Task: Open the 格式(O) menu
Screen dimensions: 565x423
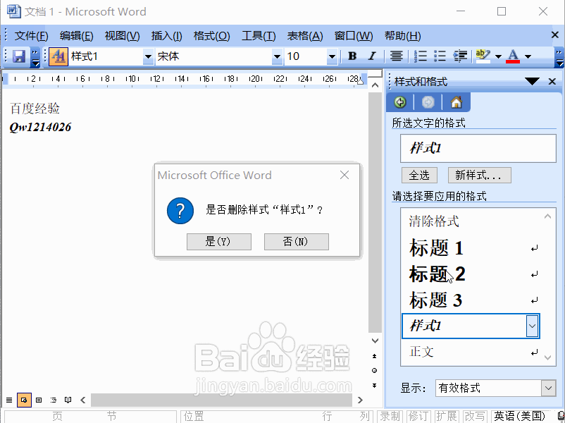Action: pyautogui.click(x=211, y=36)
